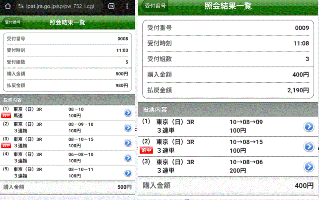The image size is (319, 200).
Task: Click the 200円 stake on 10→08→06 bet
Action: click(x=238, y=170)
